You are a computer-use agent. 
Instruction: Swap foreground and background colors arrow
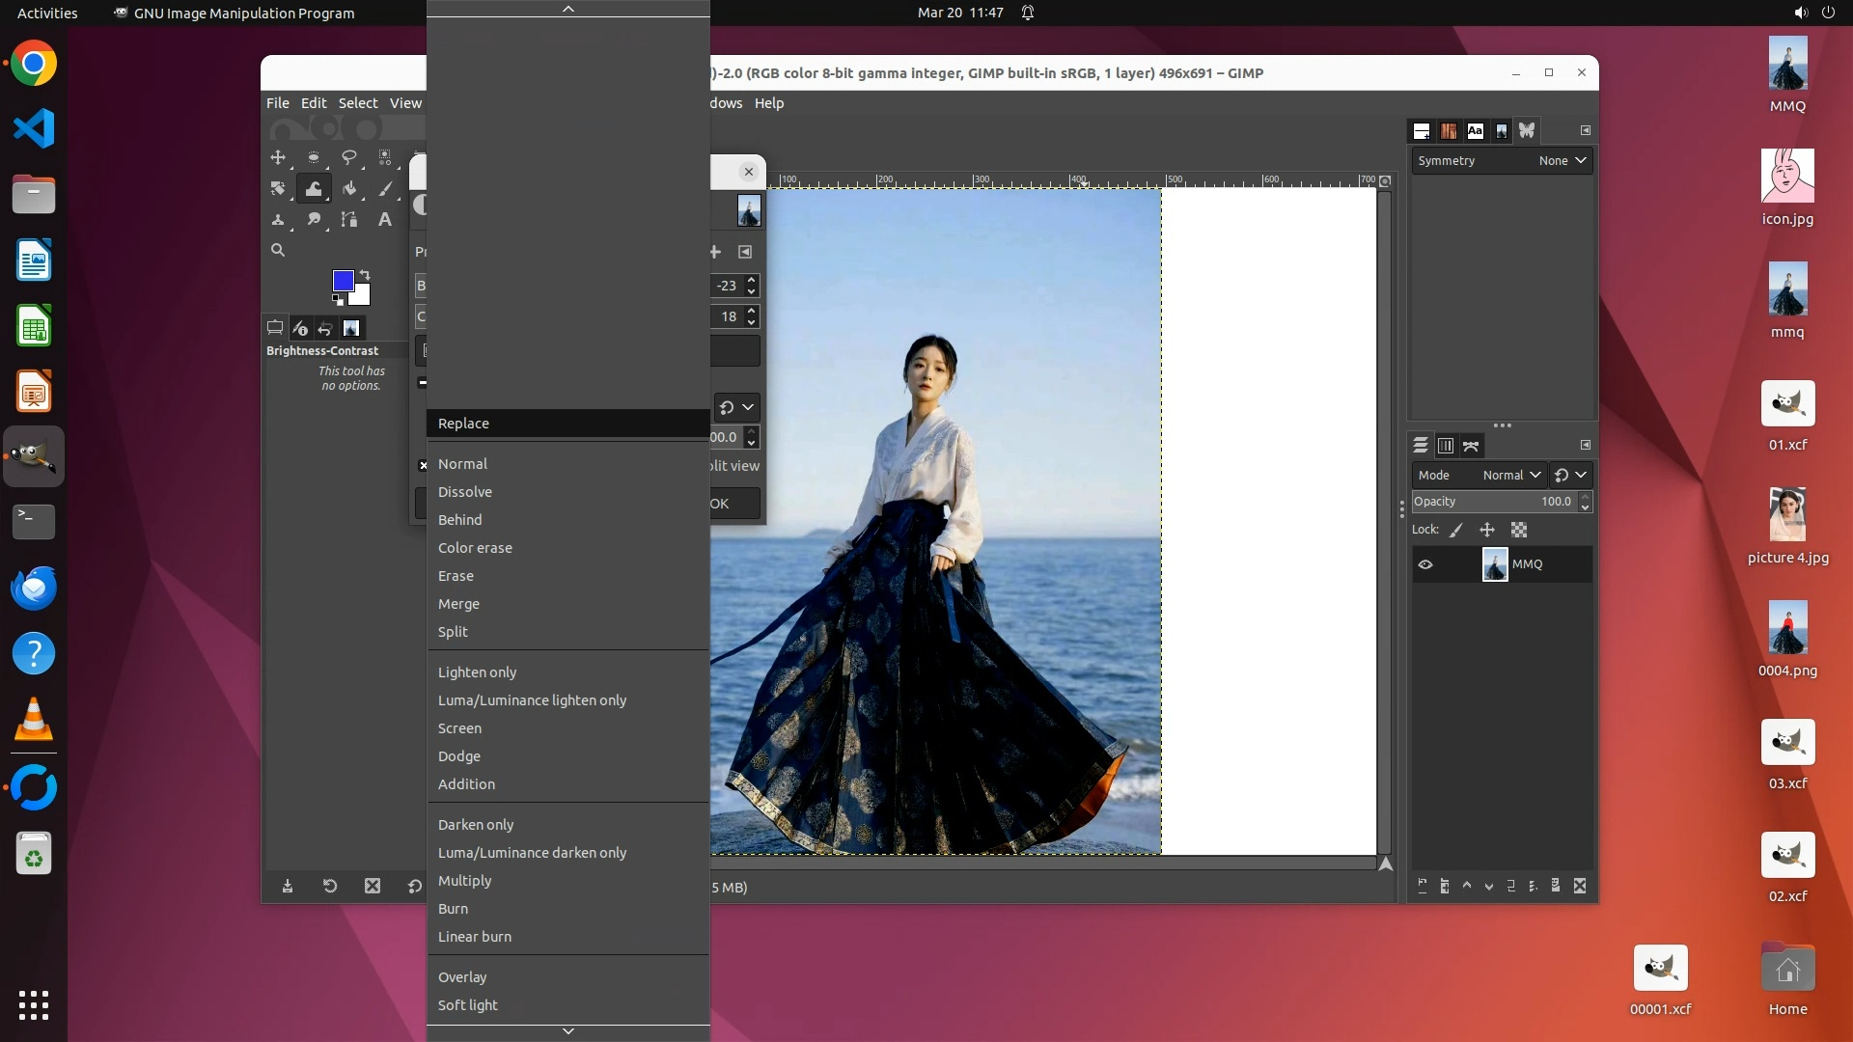pos(366,275)
